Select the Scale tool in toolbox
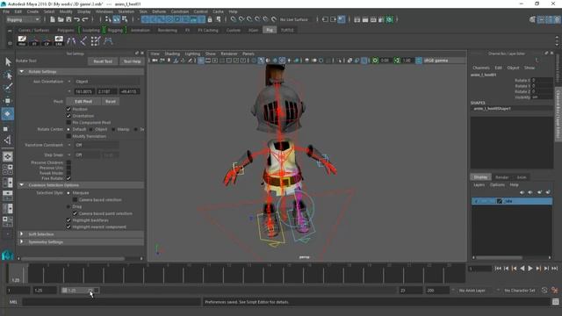 pos(6,128)
